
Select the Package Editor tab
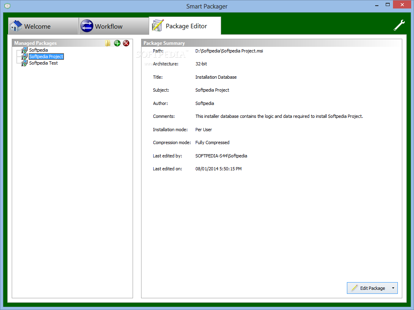[x=185, y=26]
